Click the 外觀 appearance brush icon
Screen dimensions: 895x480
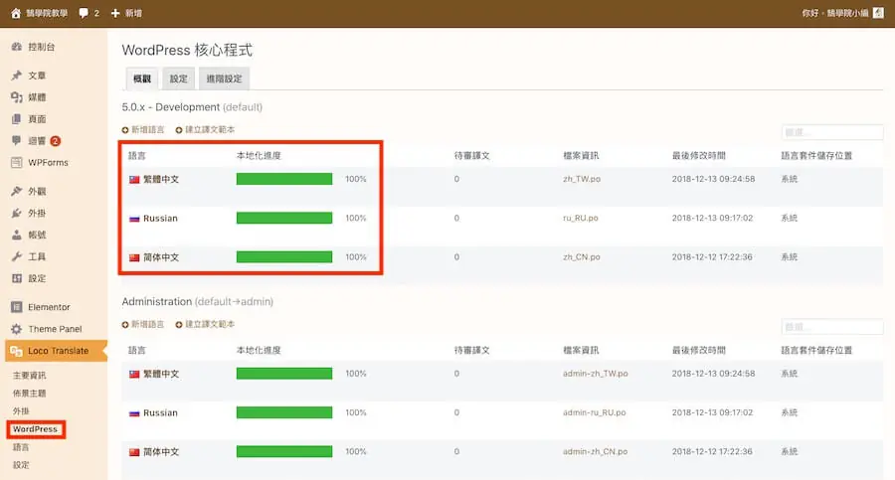[x=17, y=191]
